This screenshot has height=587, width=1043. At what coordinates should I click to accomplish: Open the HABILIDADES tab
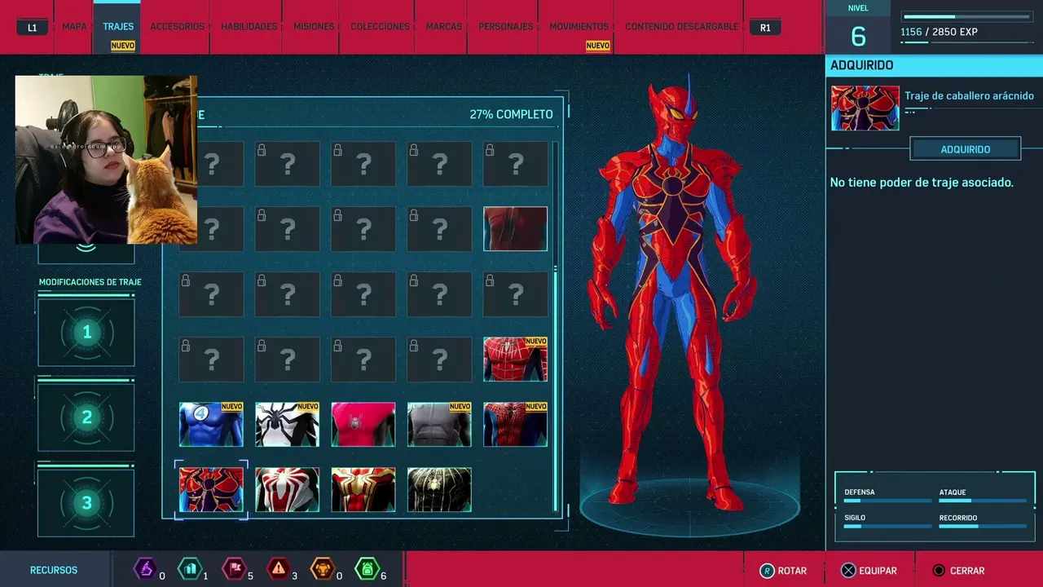pos(249,27)
